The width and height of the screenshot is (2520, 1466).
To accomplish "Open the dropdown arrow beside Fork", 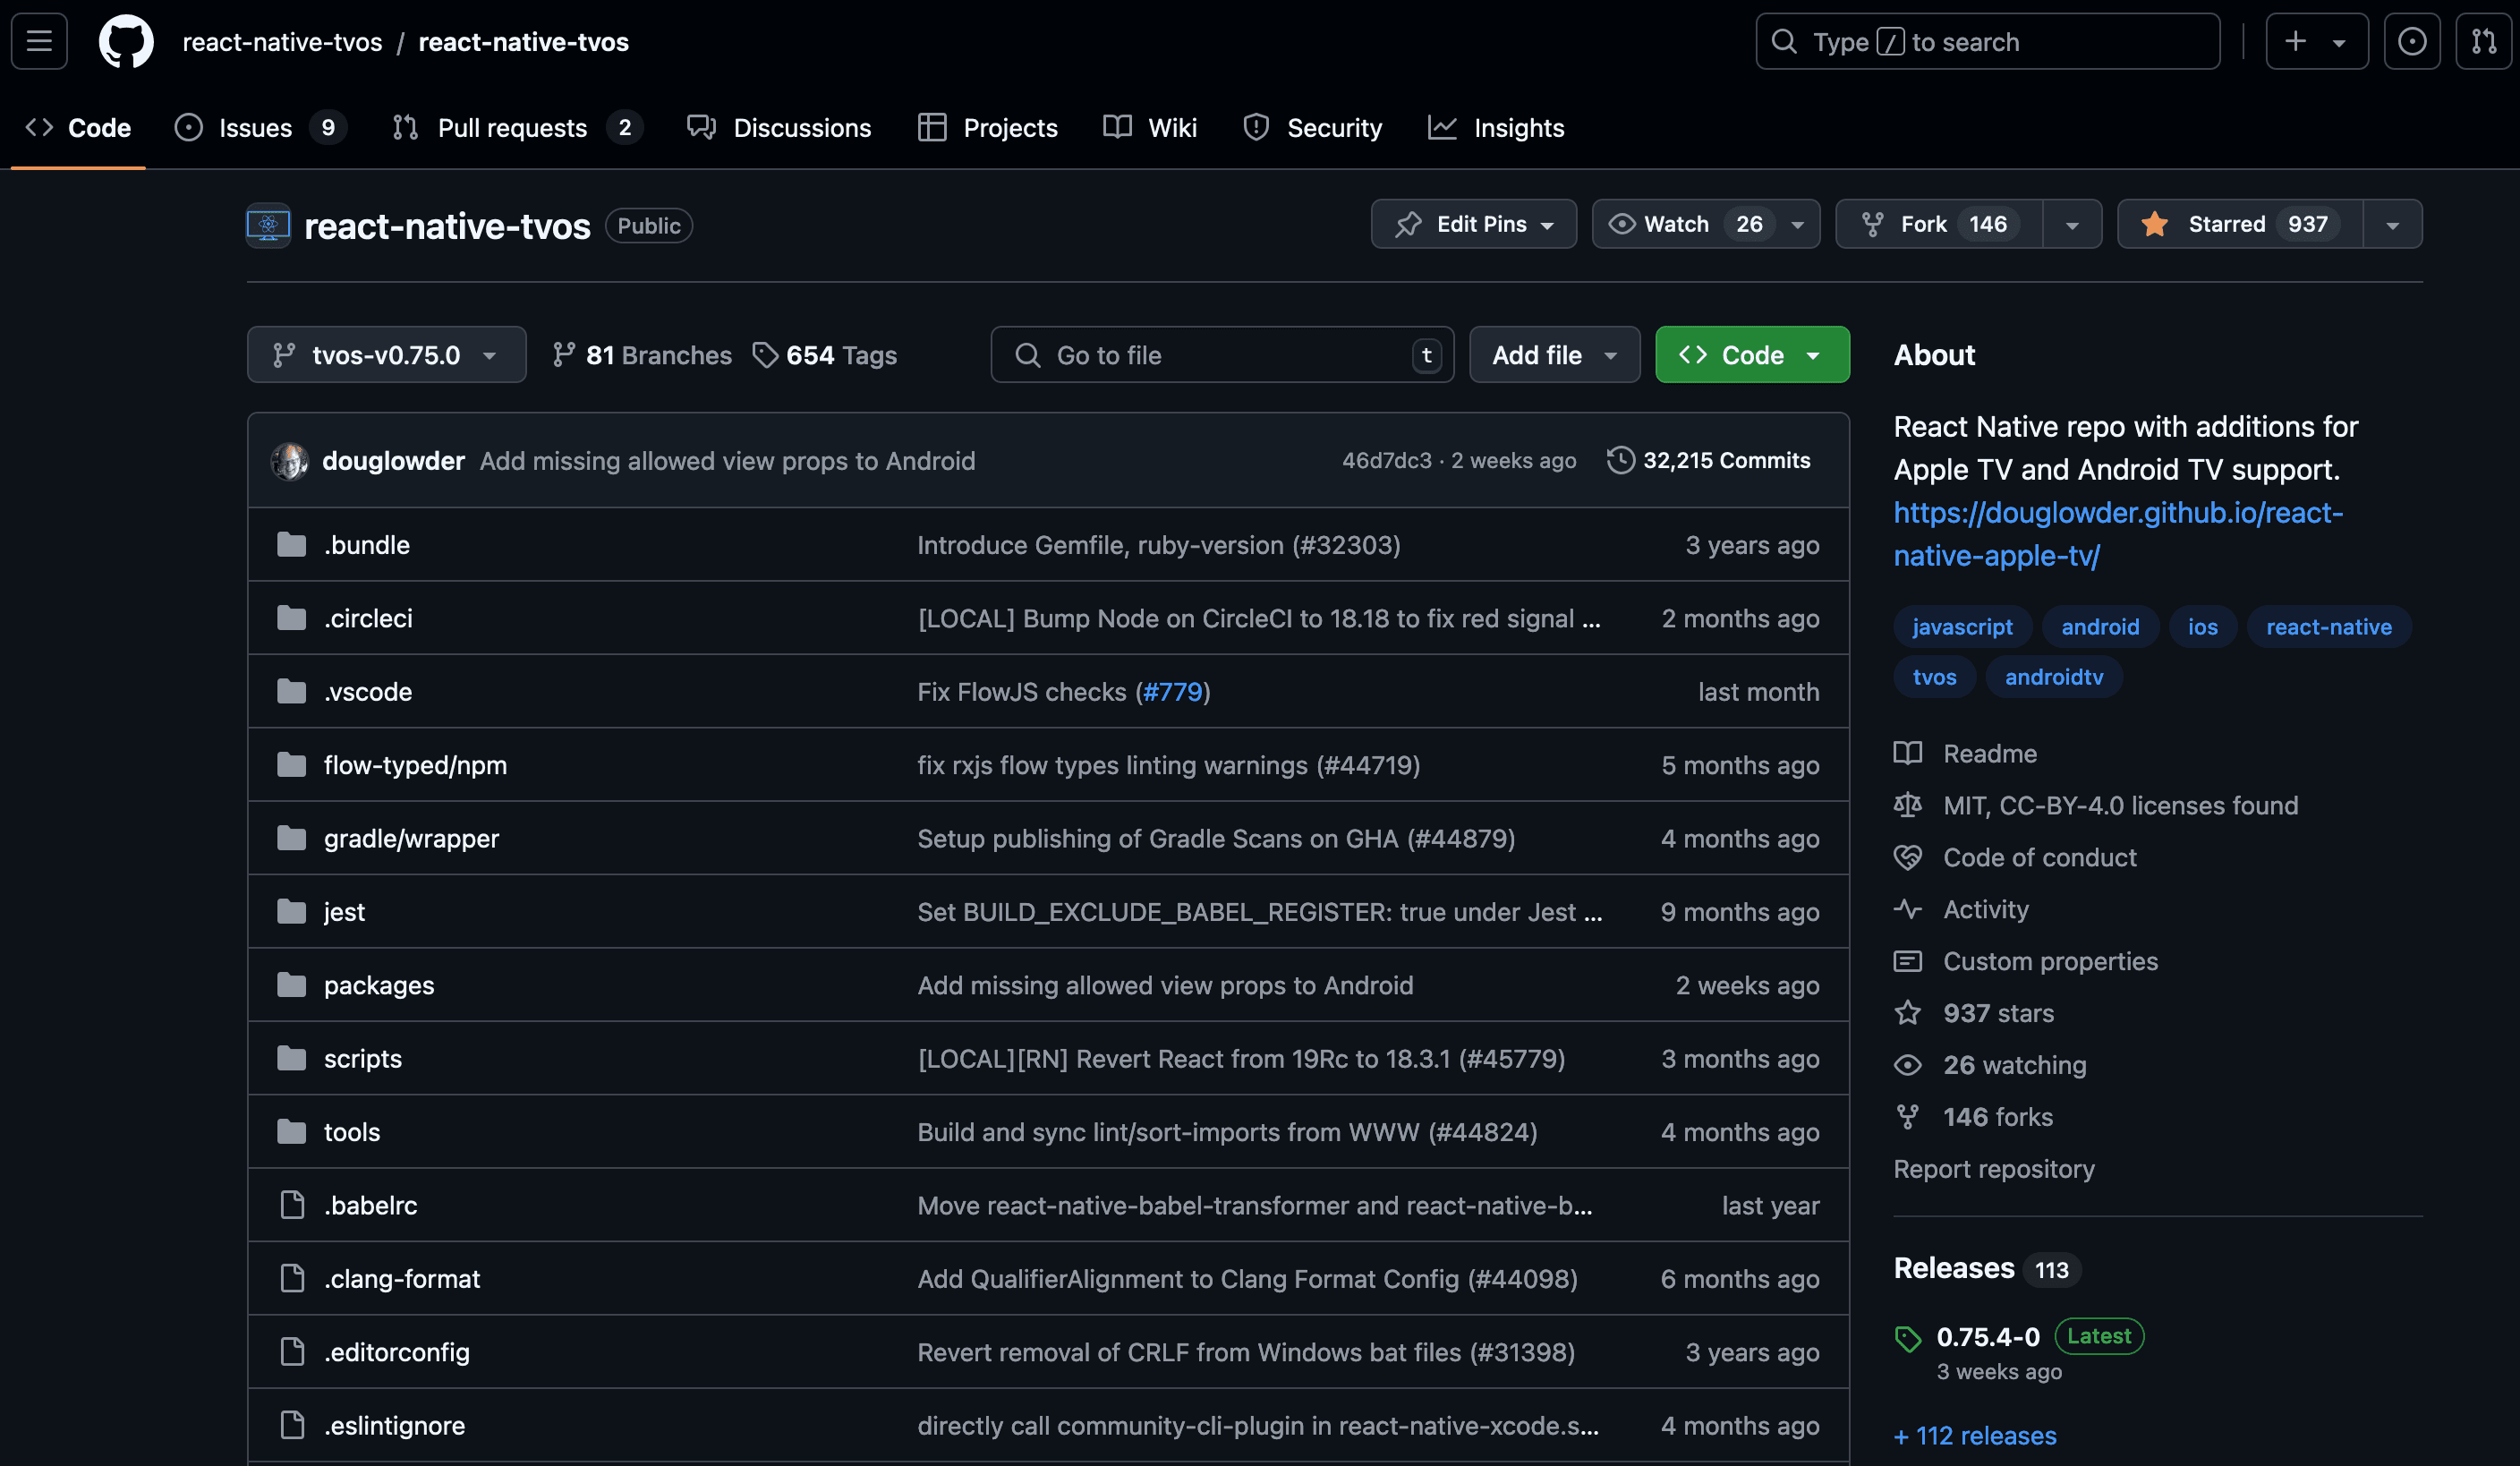I will [x=2072, y=224].
